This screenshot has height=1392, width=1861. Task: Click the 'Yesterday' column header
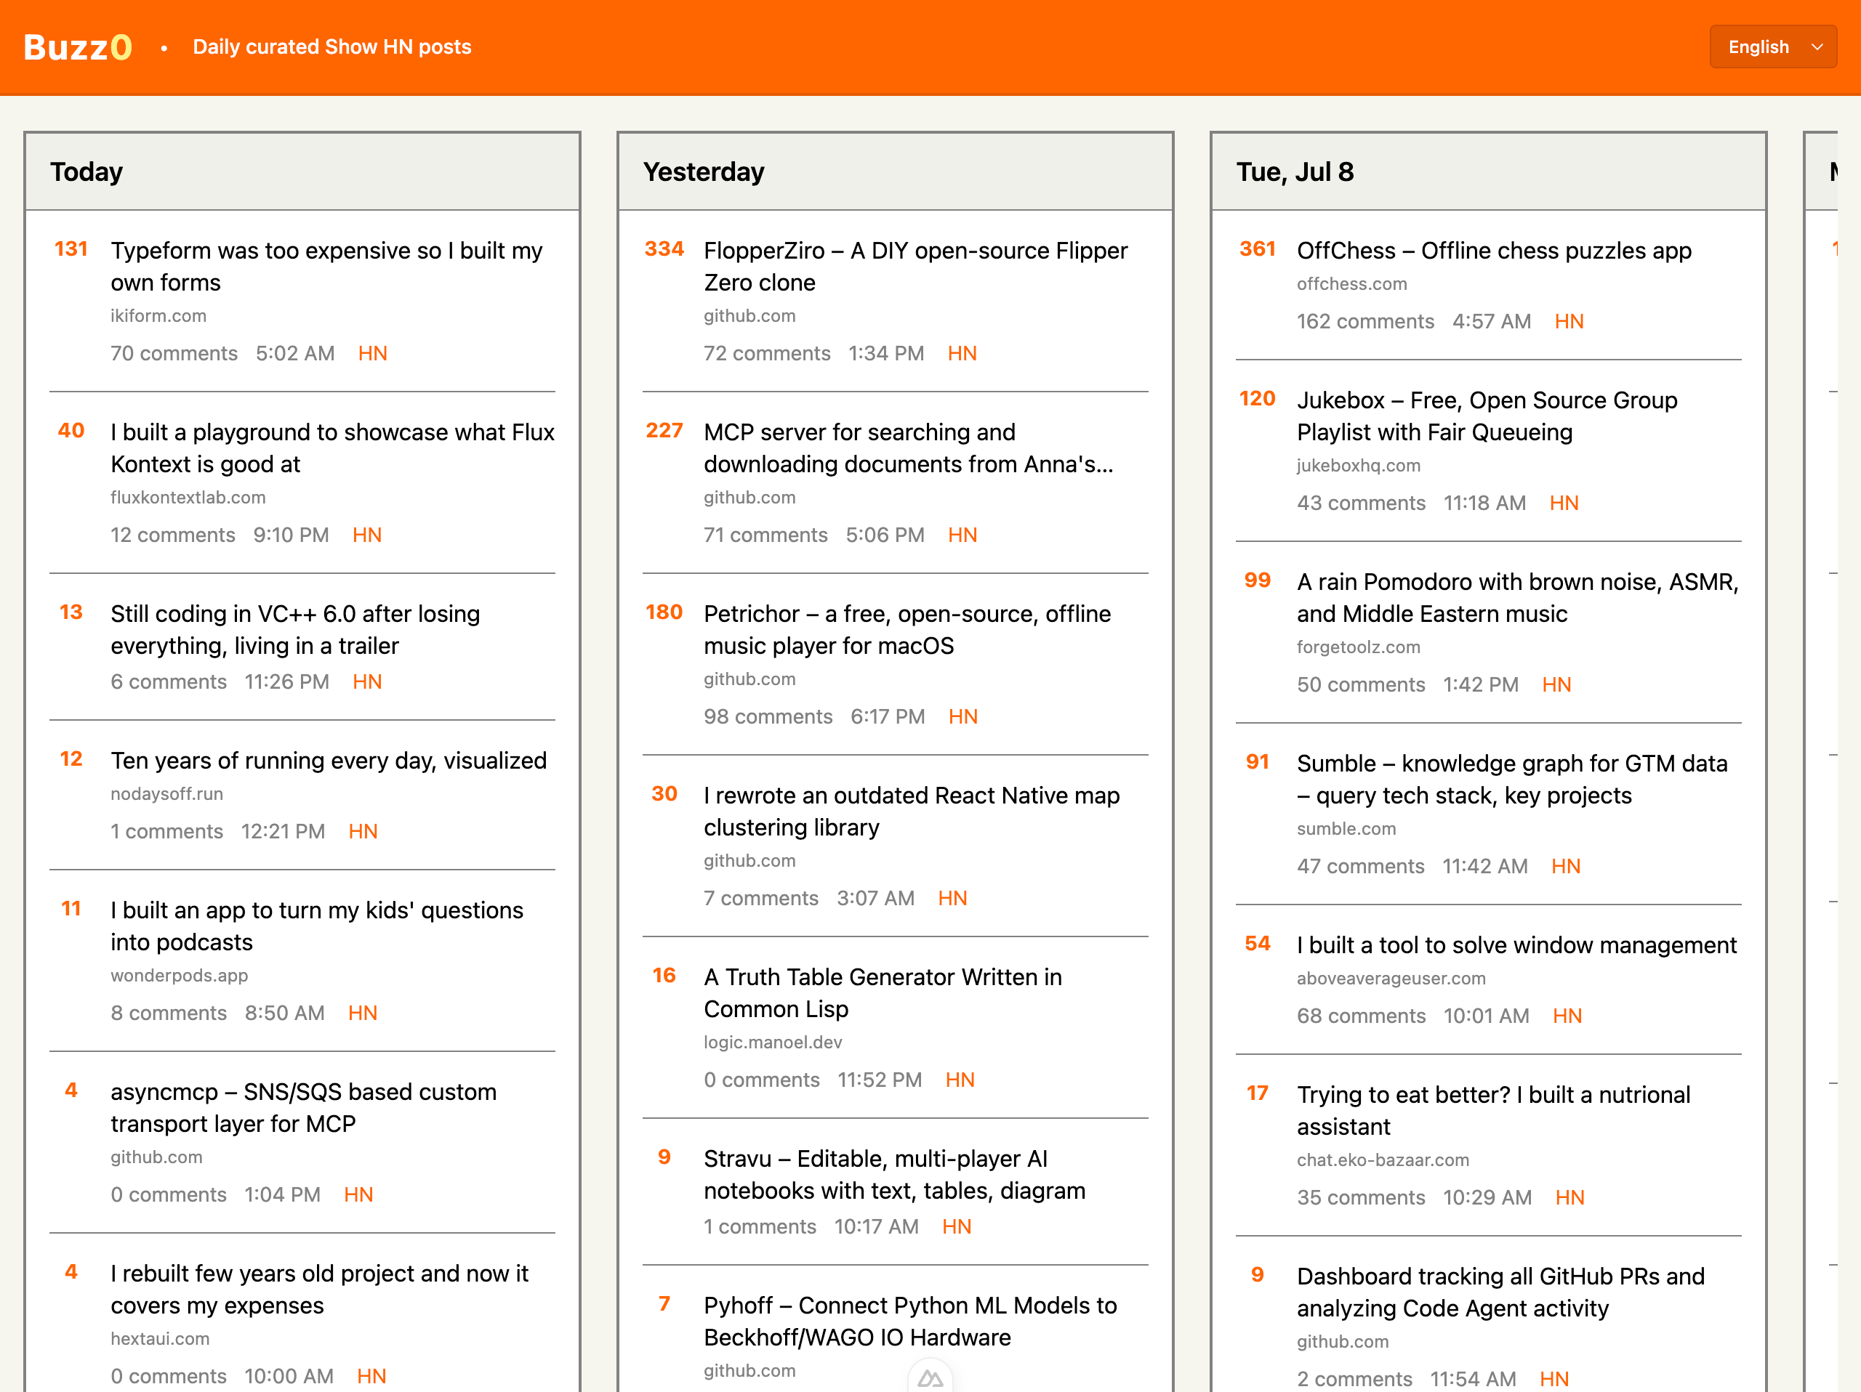[x=704, y=172]
